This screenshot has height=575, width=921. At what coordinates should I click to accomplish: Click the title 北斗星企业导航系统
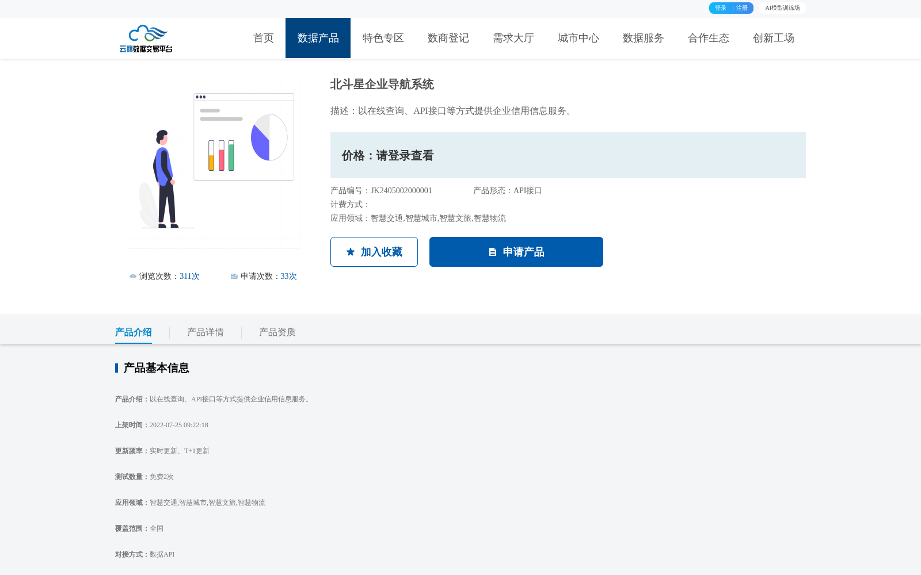pyautogui.click(x=382, y=85)
